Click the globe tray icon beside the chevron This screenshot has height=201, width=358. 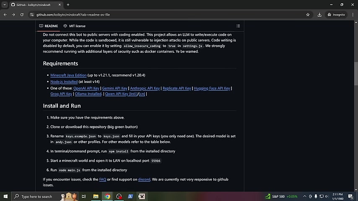[310, 196]
